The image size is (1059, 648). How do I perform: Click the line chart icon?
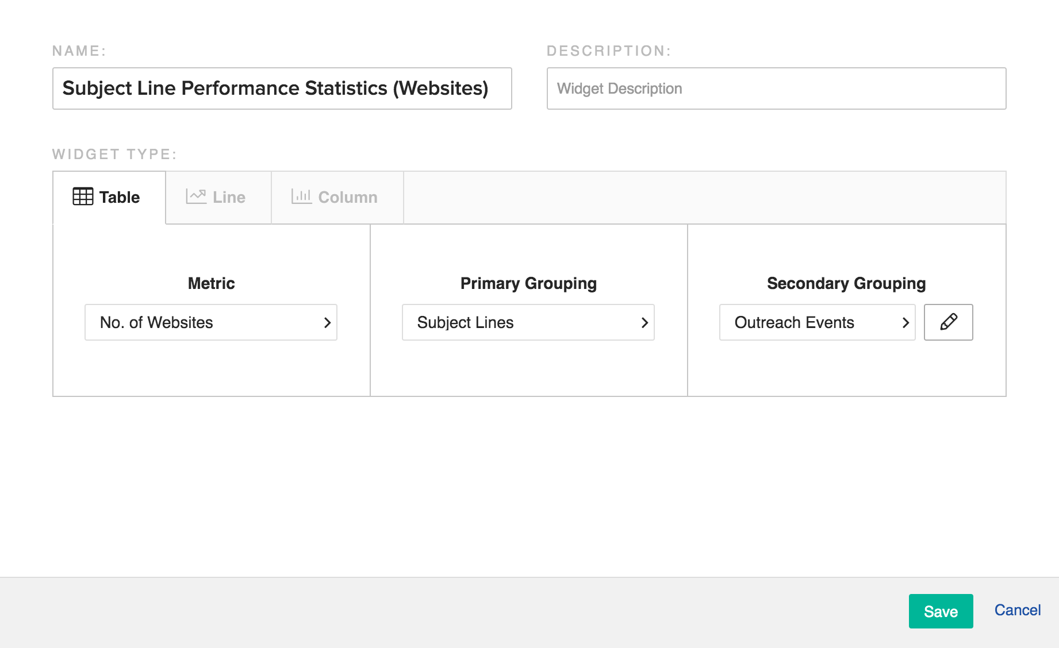click(196, 196)
